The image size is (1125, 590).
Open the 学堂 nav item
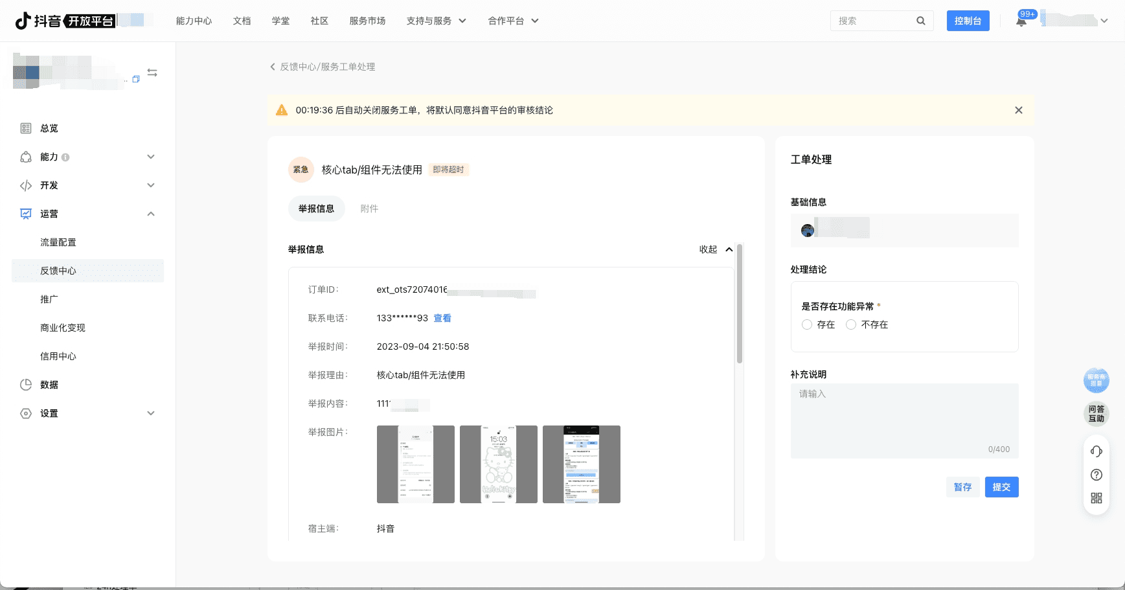[280, 21]
